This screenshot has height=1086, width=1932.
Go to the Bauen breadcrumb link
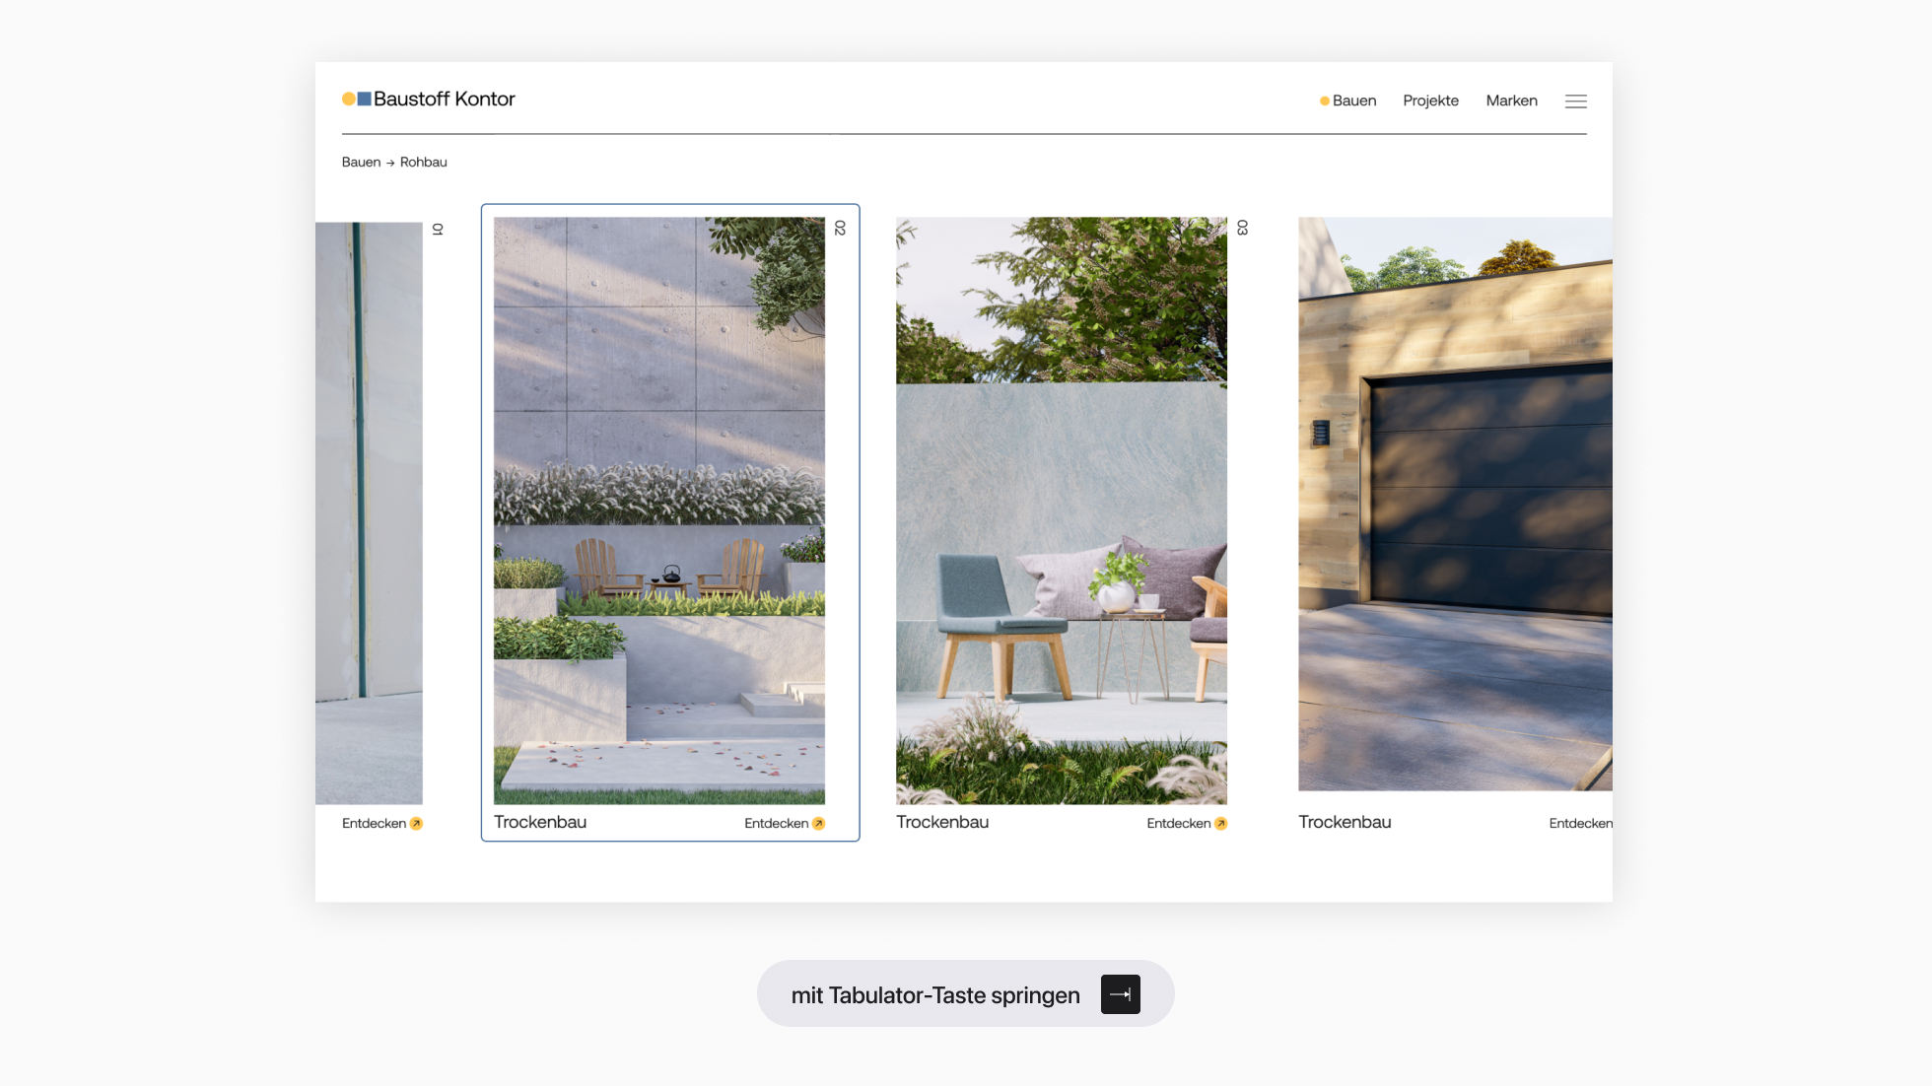(361, 162)
